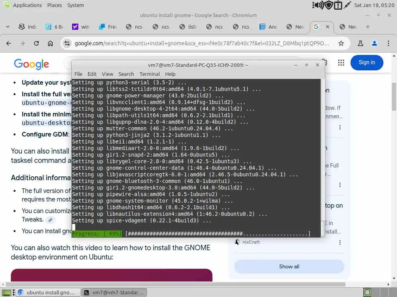Switch to the '6 B' browser tab
The height and width of the screenshot is (297, 397).
coord(54,27)
